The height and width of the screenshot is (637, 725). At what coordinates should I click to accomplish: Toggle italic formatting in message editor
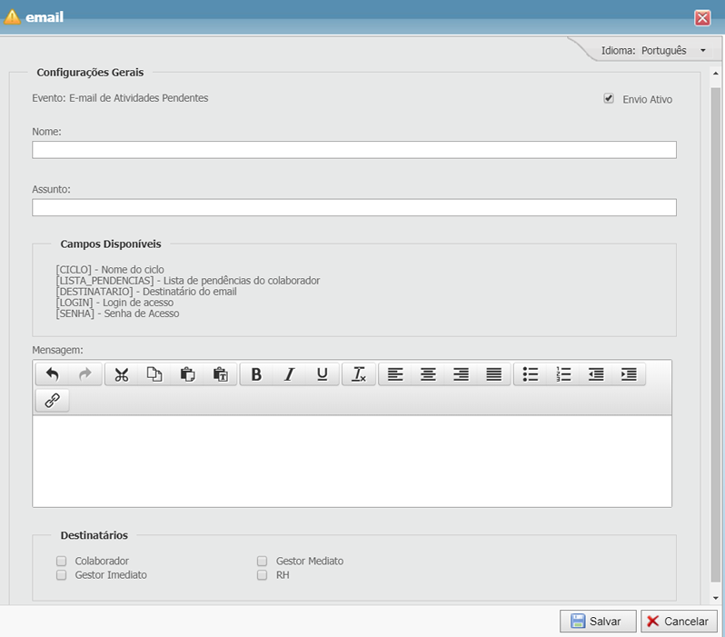(x=289, y=374)
